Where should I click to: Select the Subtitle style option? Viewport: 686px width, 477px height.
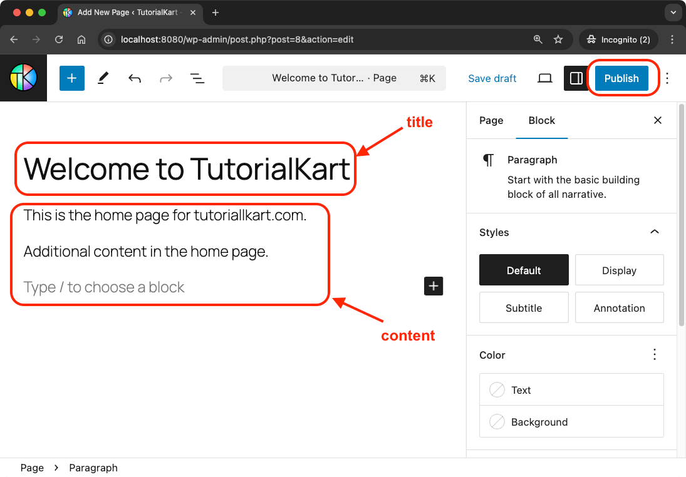[x=524, y=307]
